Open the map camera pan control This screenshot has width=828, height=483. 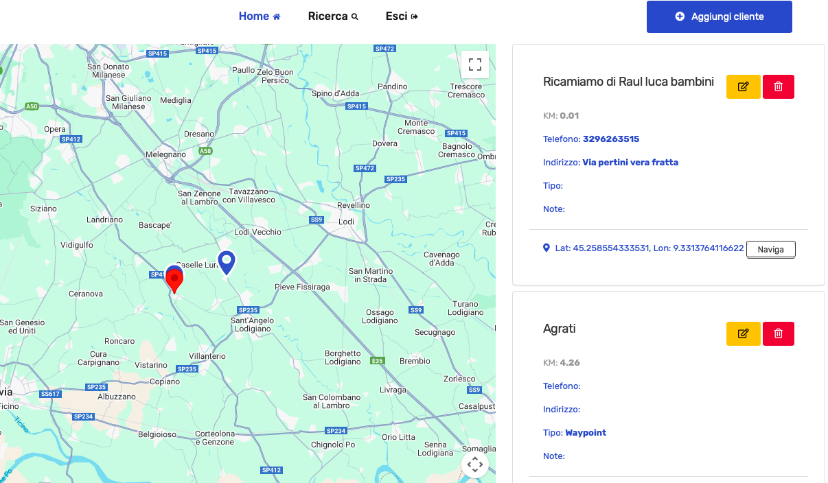(475, 464)
